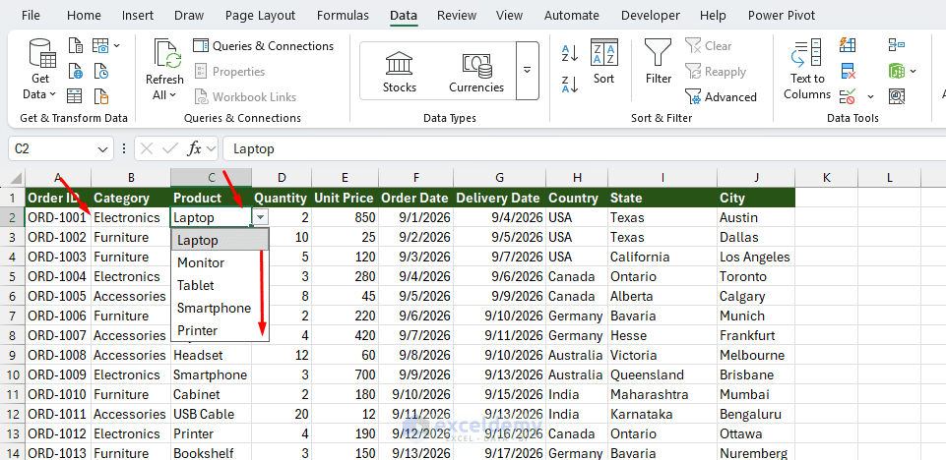Launch Text to Columns wizard
Screen dimensions: 946x460
click(807, 69)
